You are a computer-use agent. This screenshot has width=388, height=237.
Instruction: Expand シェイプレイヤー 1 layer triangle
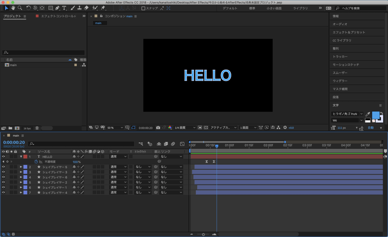pyautogui.click(x=21, y=187)
